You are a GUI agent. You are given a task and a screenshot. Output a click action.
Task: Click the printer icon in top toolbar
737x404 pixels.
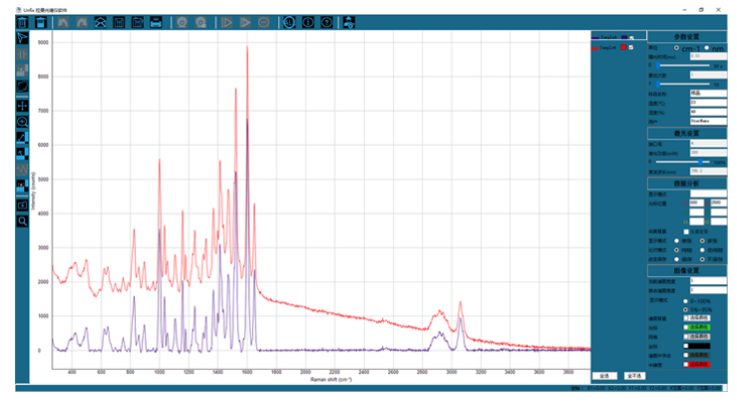pyautogui.click(x=157, y=21)
